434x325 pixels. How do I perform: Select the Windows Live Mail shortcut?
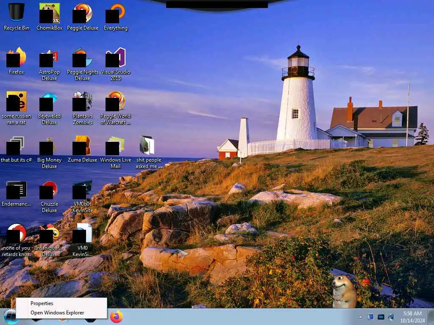point(115,152)
